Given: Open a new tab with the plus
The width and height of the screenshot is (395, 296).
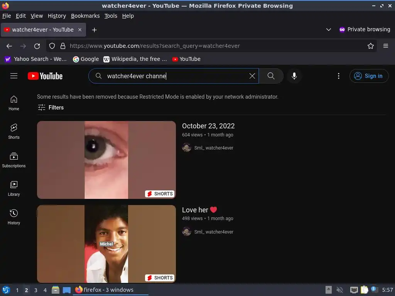Looking at the screenshot, I should point(94,30).
